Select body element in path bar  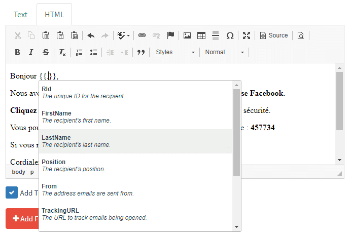pos(19,172)
